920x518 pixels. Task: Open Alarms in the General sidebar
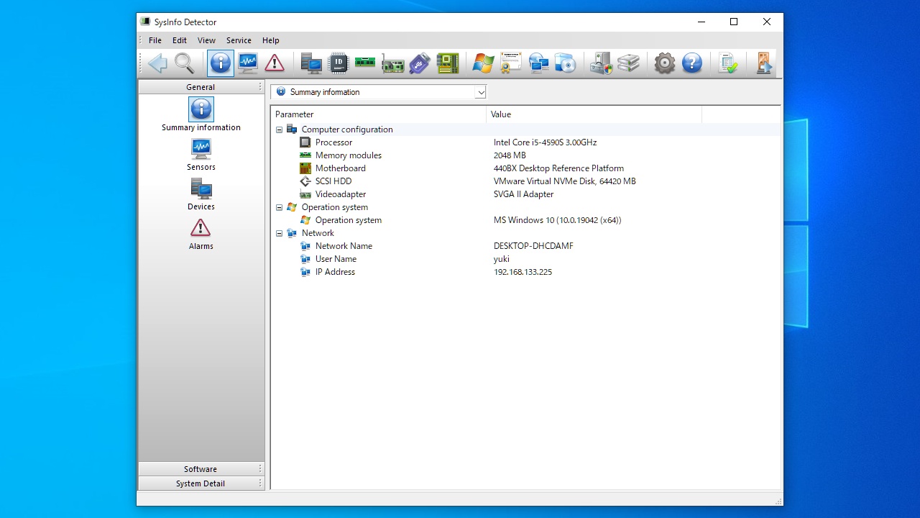[x=201, y=233]
